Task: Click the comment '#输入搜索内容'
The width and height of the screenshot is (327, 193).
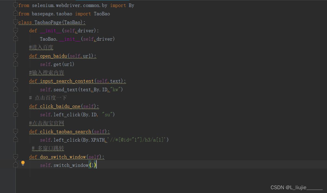Action: 47,73
